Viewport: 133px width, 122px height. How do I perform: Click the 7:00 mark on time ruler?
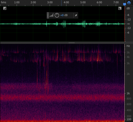(x=116, y=2)
